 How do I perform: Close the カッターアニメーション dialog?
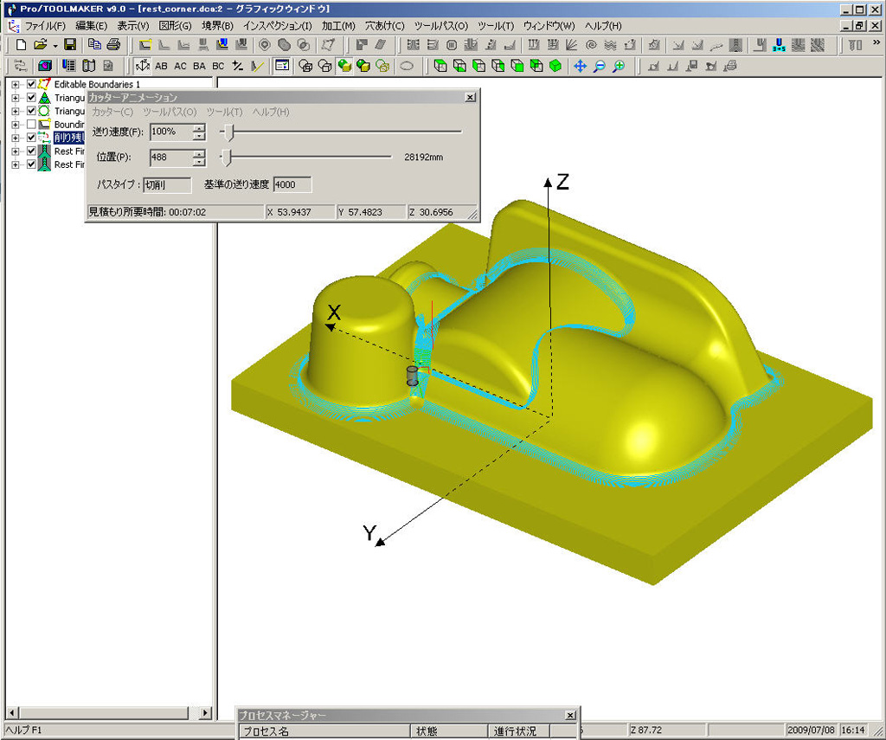[470, 98]
